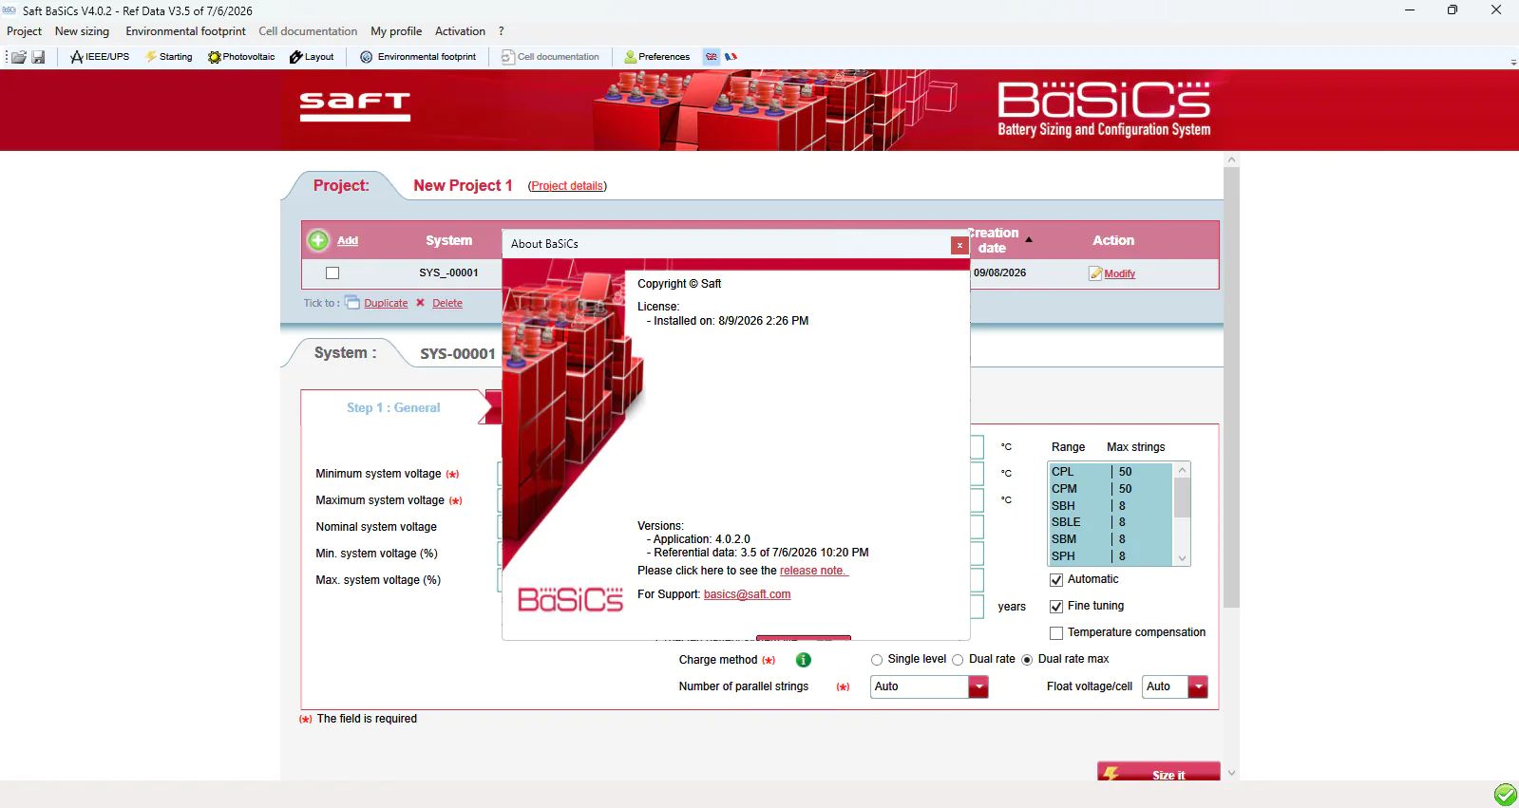This screenshot has width=1519, height=808.
Task: Click the green checkmark status icon
Action: 1506,795
